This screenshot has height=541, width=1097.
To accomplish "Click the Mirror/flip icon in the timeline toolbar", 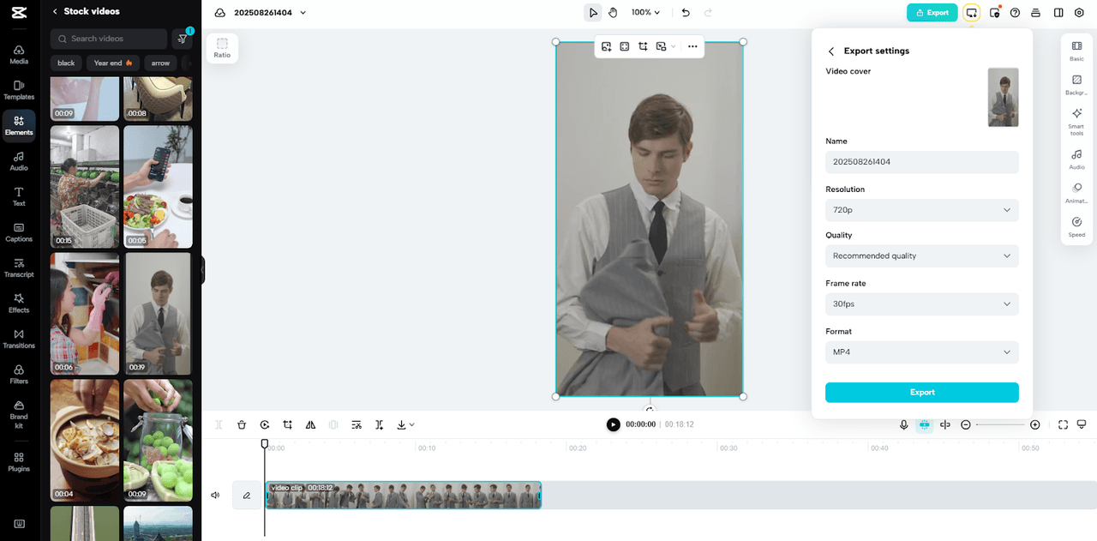I will (310, 424).
